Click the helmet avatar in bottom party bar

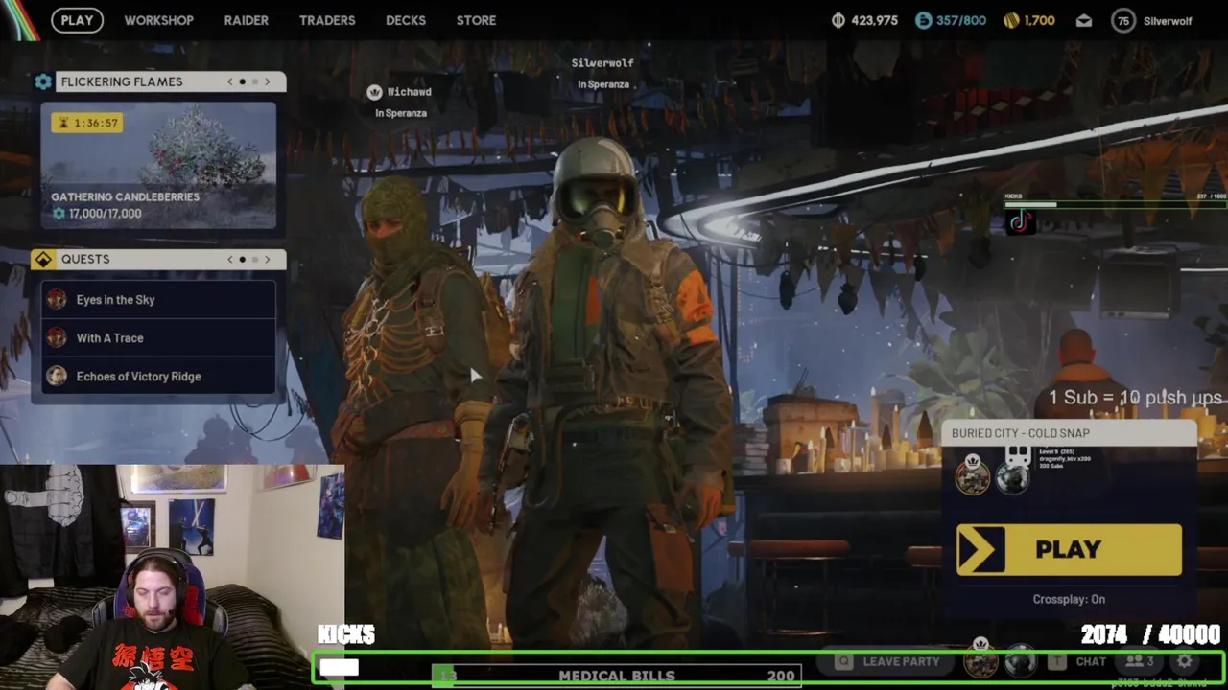[x=1021, y=661]
